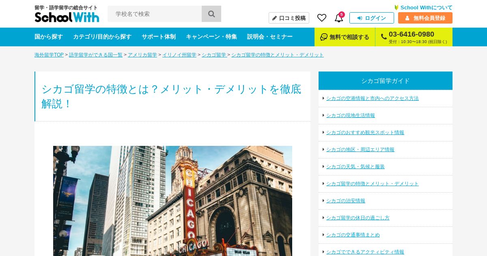
Task: Open School Withについて link
Action: click(x=426, y=7)
